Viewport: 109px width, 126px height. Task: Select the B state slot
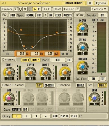point(39,9)
